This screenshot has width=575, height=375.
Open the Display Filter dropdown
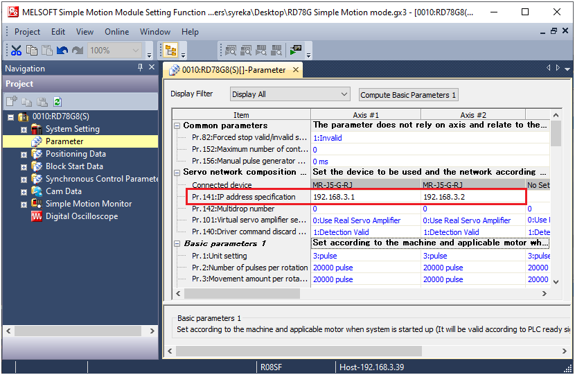pyautogui.click(x=290, y=94)
